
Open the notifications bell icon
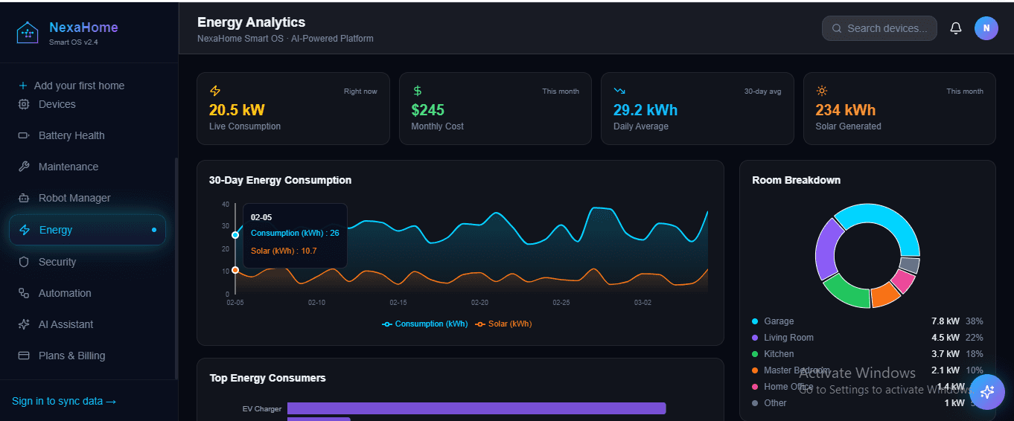click(x=956, y=28)
